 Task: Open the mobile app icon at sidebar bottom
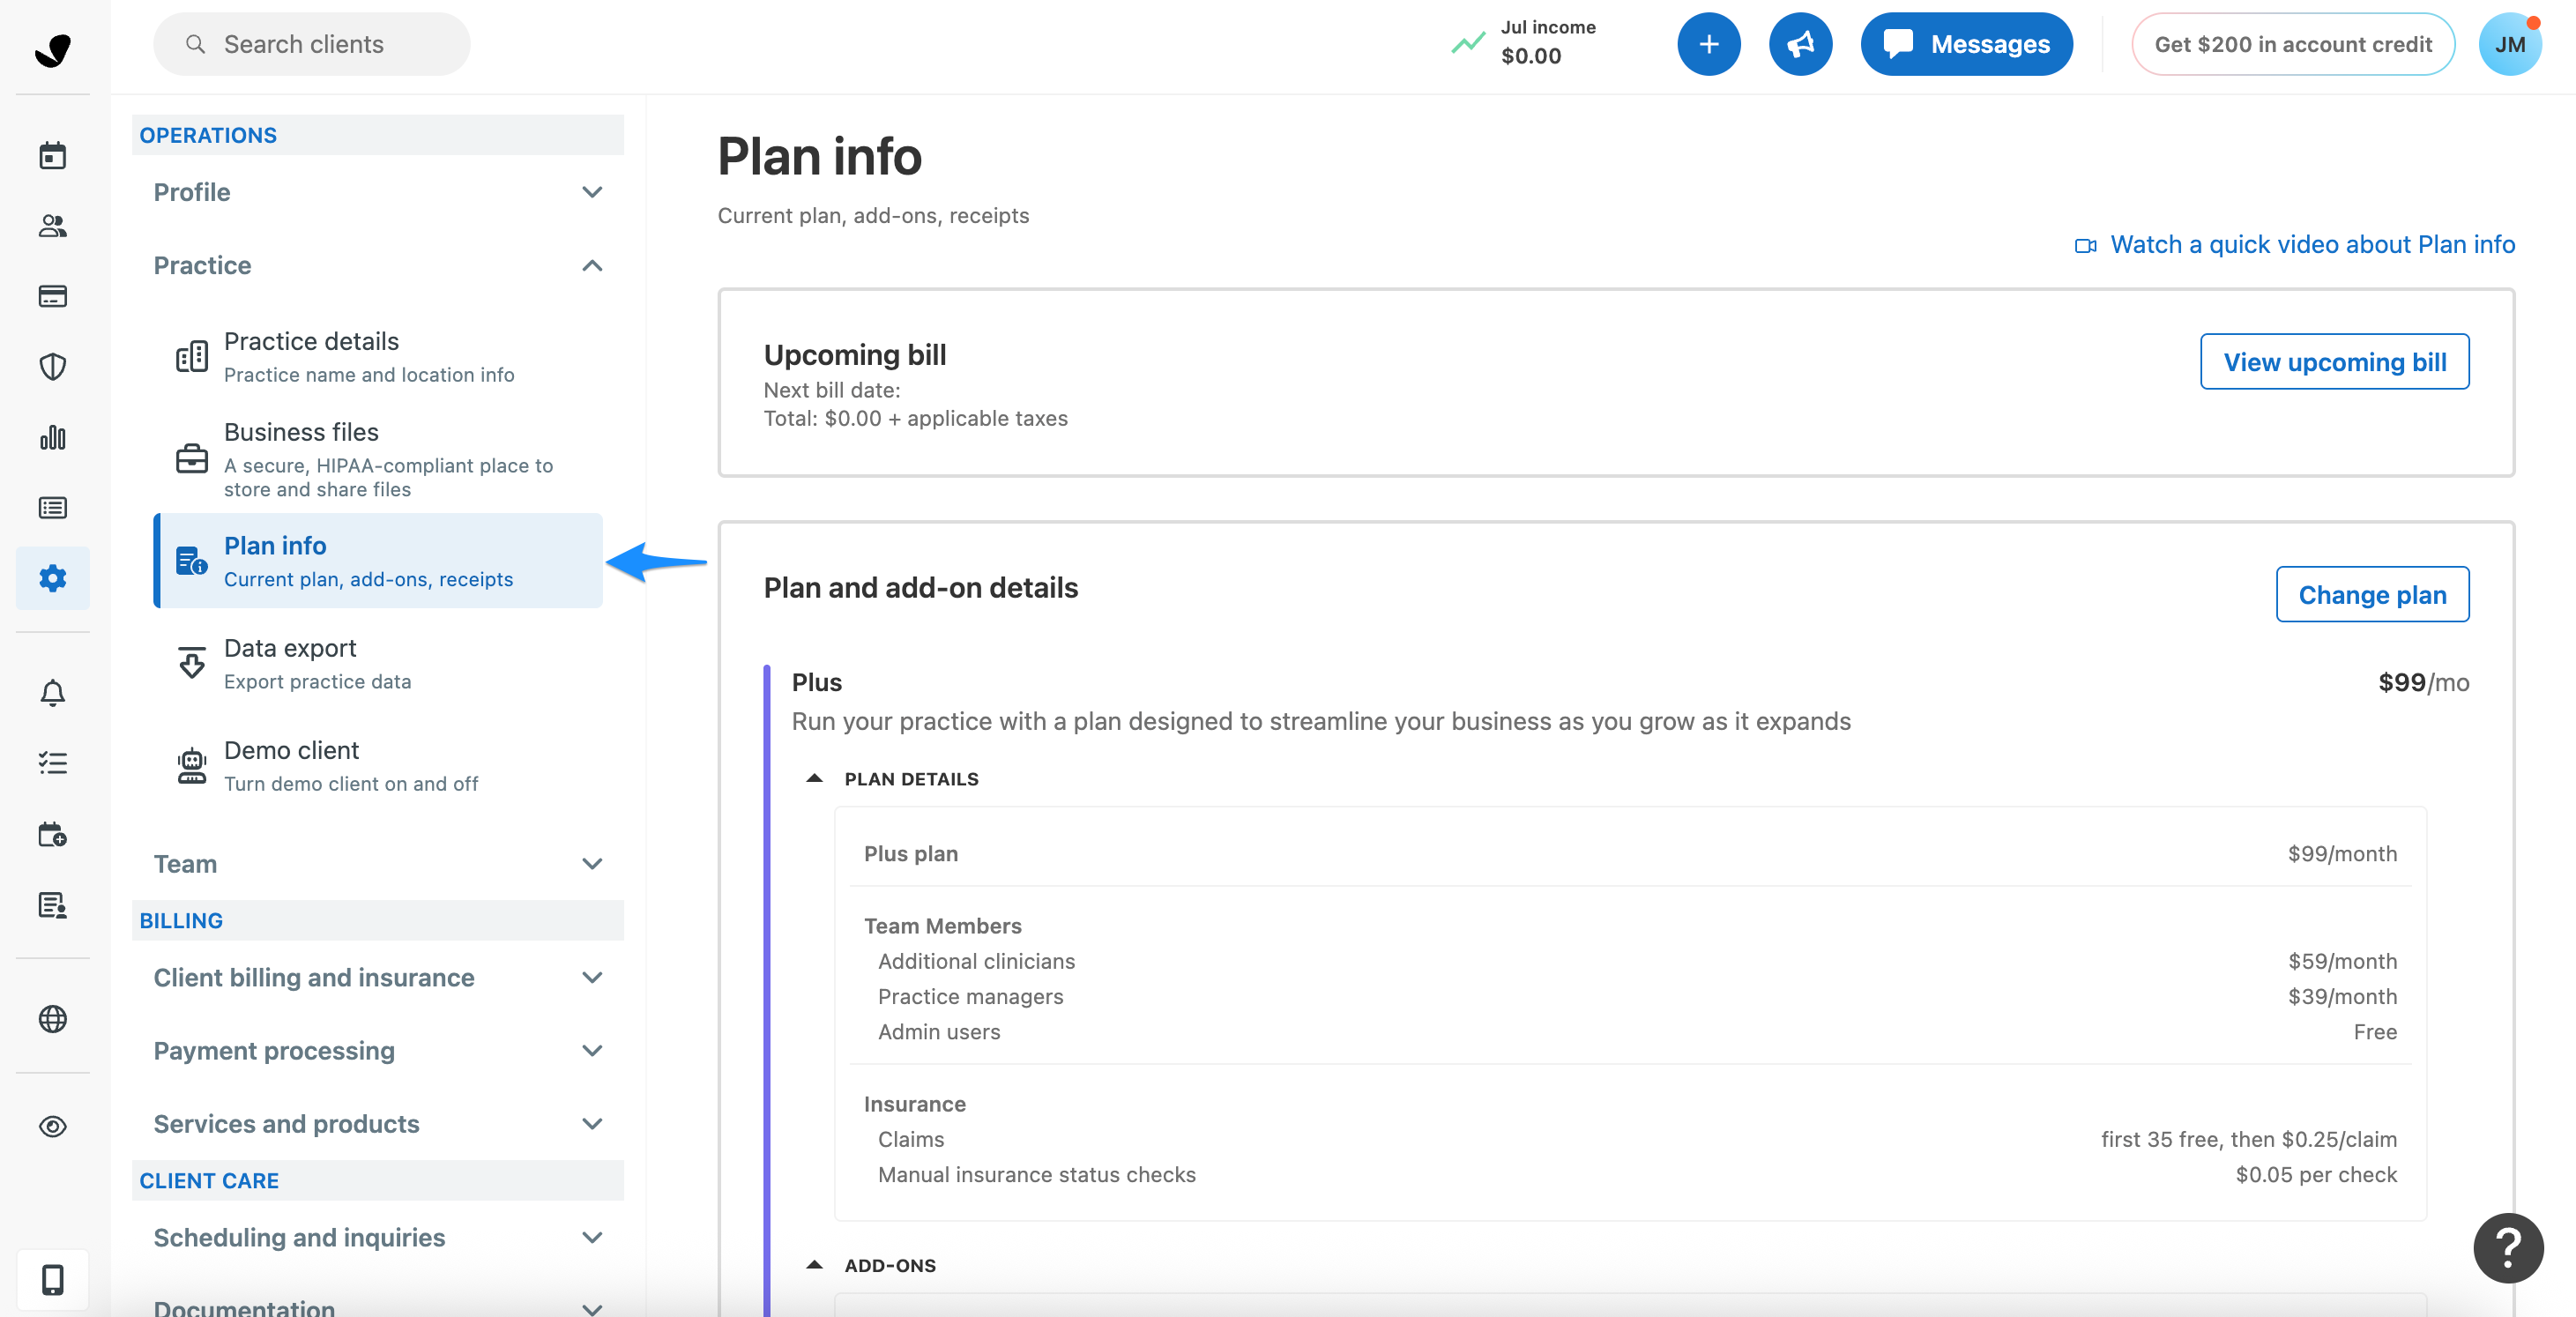tap(52, 1280)
